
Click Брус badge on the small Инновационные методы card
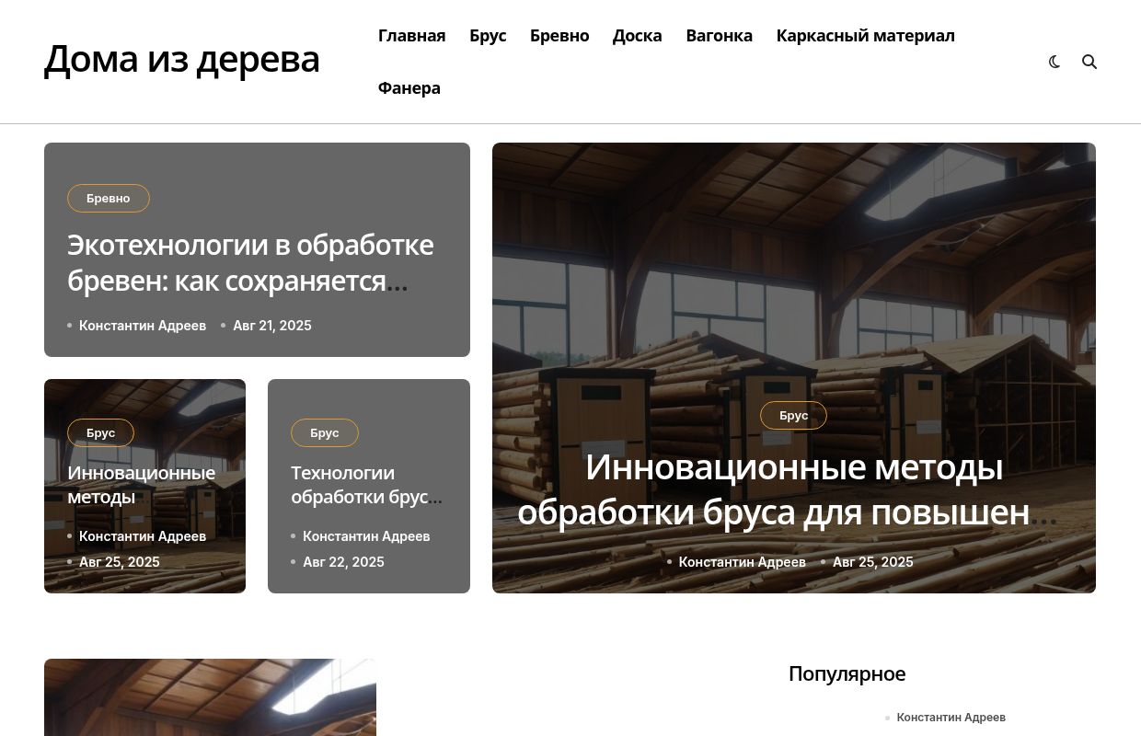(x=100, y=433)
